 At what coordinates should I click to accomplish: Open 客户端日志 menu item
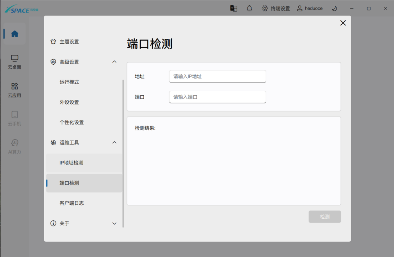coord(72,203)
